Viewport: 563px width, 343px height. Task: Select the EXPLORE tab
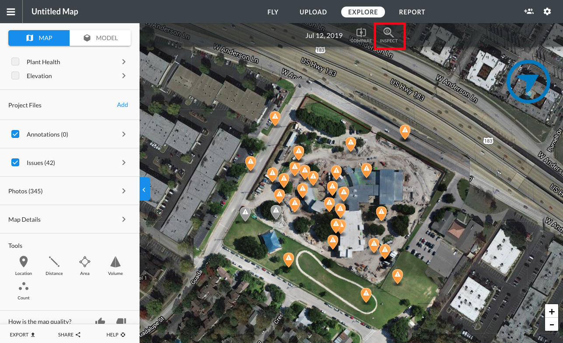(x=363, y=12)
